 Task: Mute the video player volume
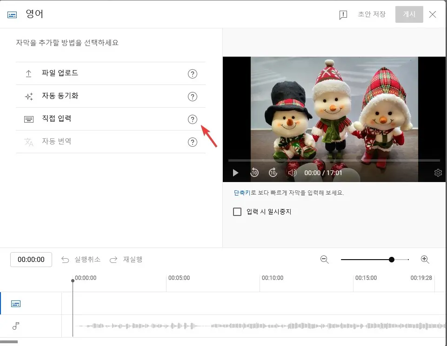[292, 172]
